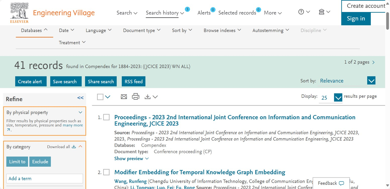Click author Li, Tongyan link
This screenshot has width=390, height=189.
click(x=142, y=187)
